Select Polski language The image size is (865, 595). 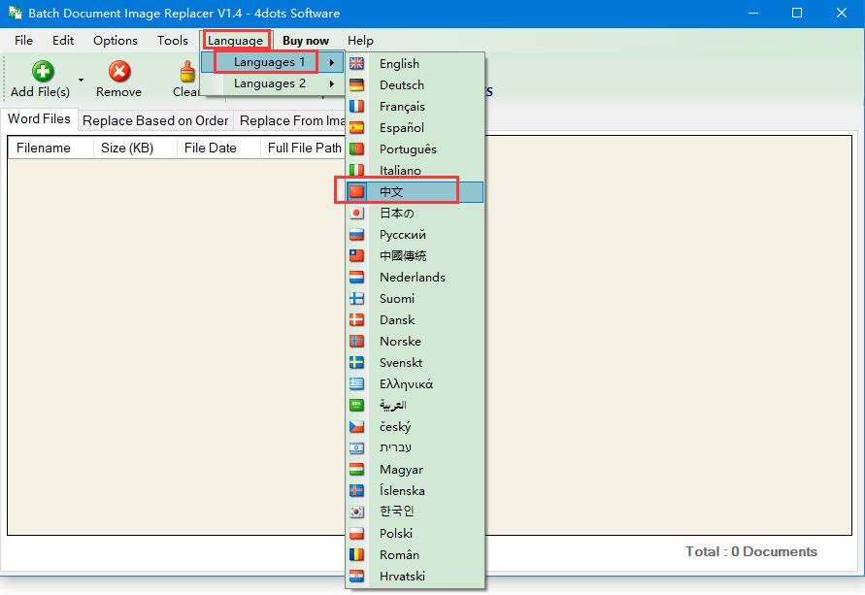pos(415,533)
